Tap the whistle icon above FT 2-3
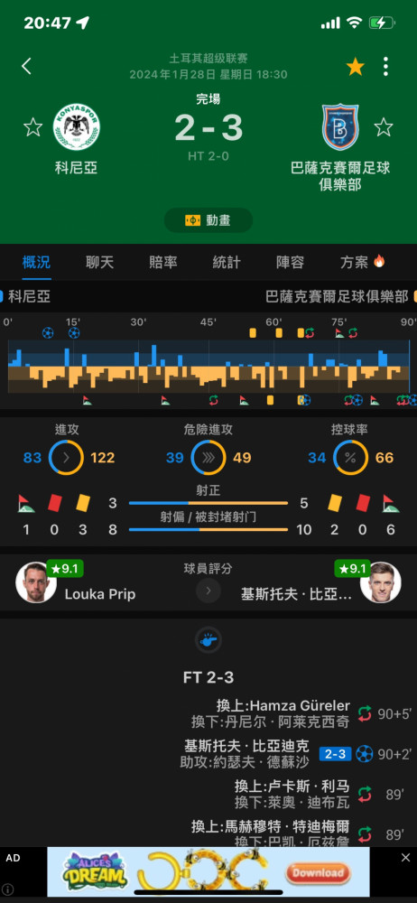 tap(208, 640)
